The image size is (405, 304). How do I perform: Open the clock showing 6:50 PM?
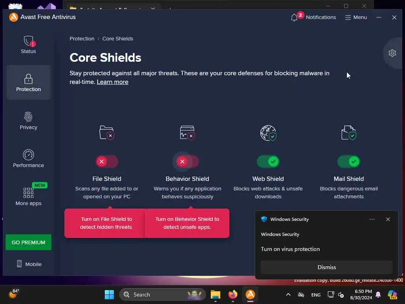[361, 294]
